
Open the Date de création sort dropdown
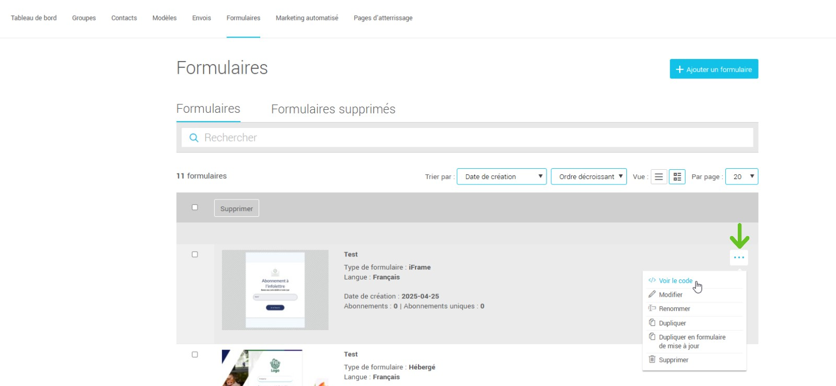pos(502,177)
